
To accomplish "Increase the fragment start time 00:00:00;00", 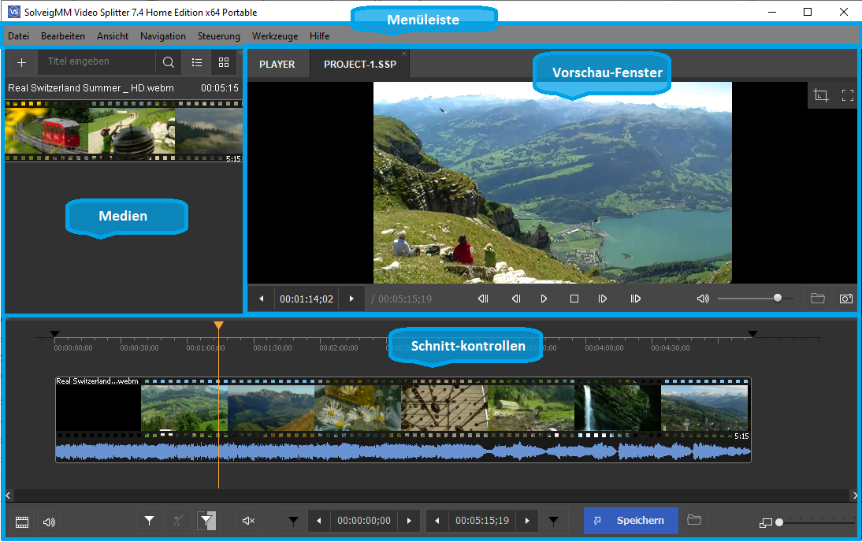I will point(409,521).
